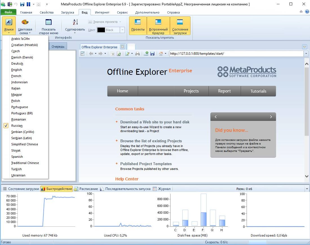This screenshot has height=245, width=310.
Task: Choose Ukrainian language option
Action: (x=25, y=175)
